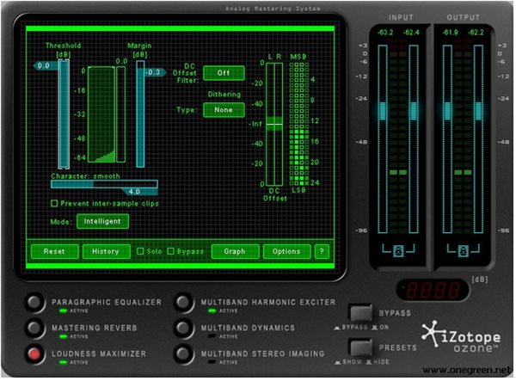Select the Mastering Reverb module button
The height and width of the screenshot is (381, 516).
pos(34,328)
